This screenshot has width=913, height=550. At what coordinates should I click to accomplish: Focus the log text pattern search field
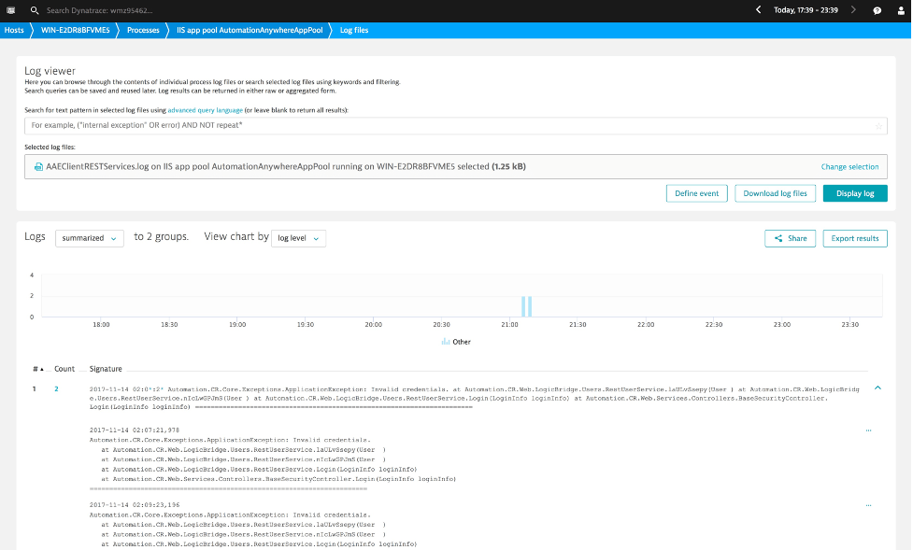point(455,126)
